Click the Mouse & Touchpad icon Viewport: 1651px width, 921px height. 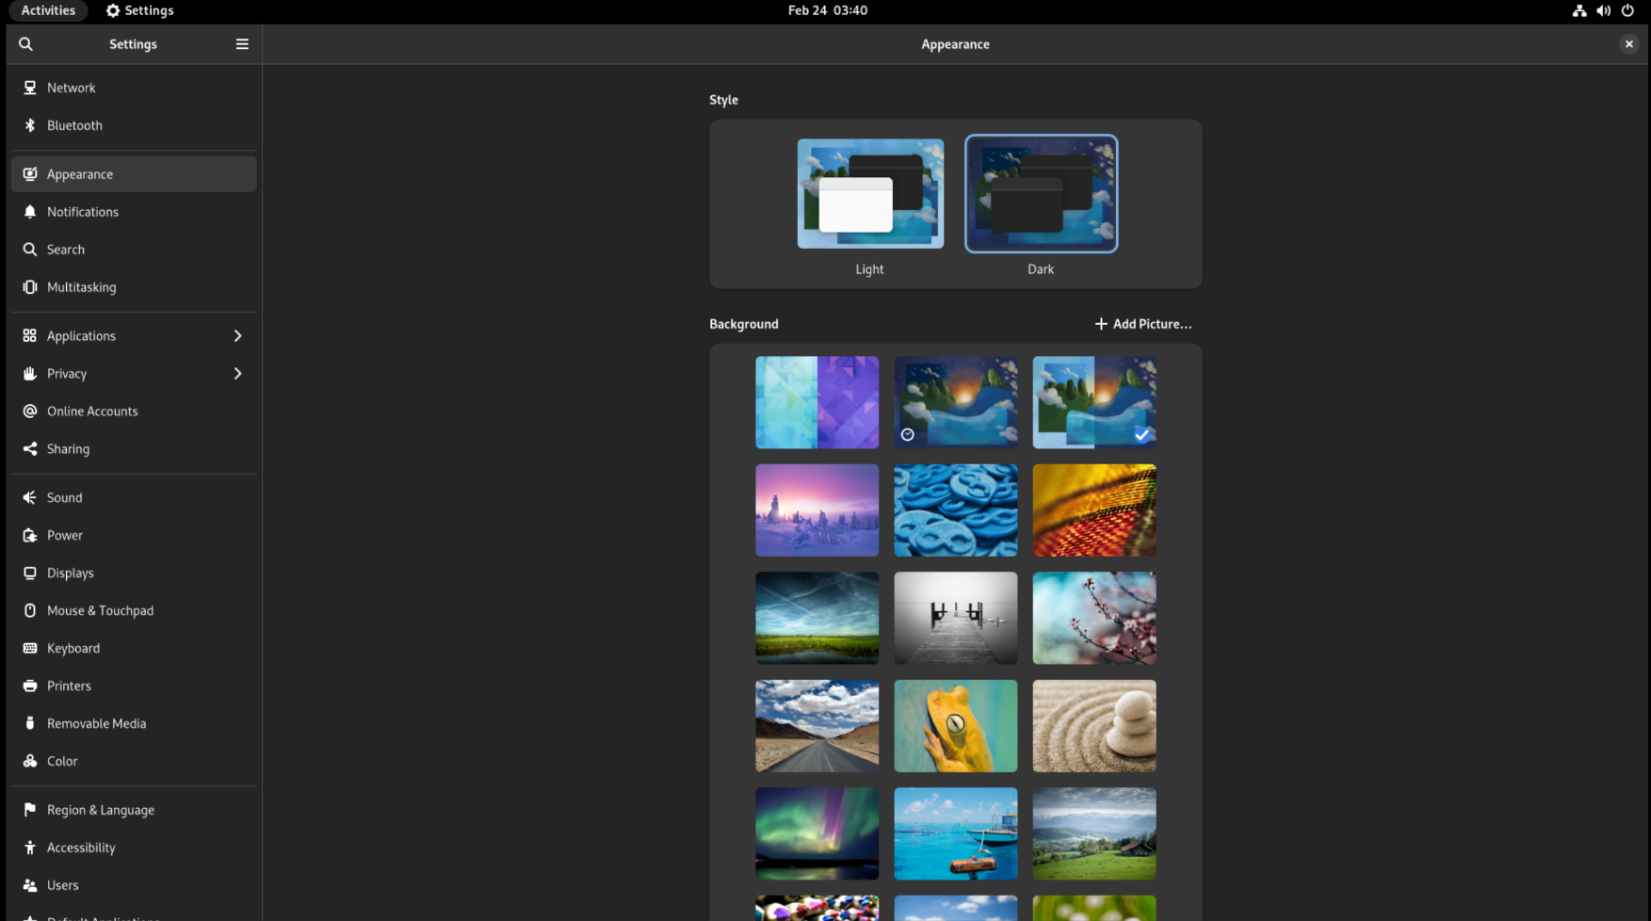[x=30, y=610]
